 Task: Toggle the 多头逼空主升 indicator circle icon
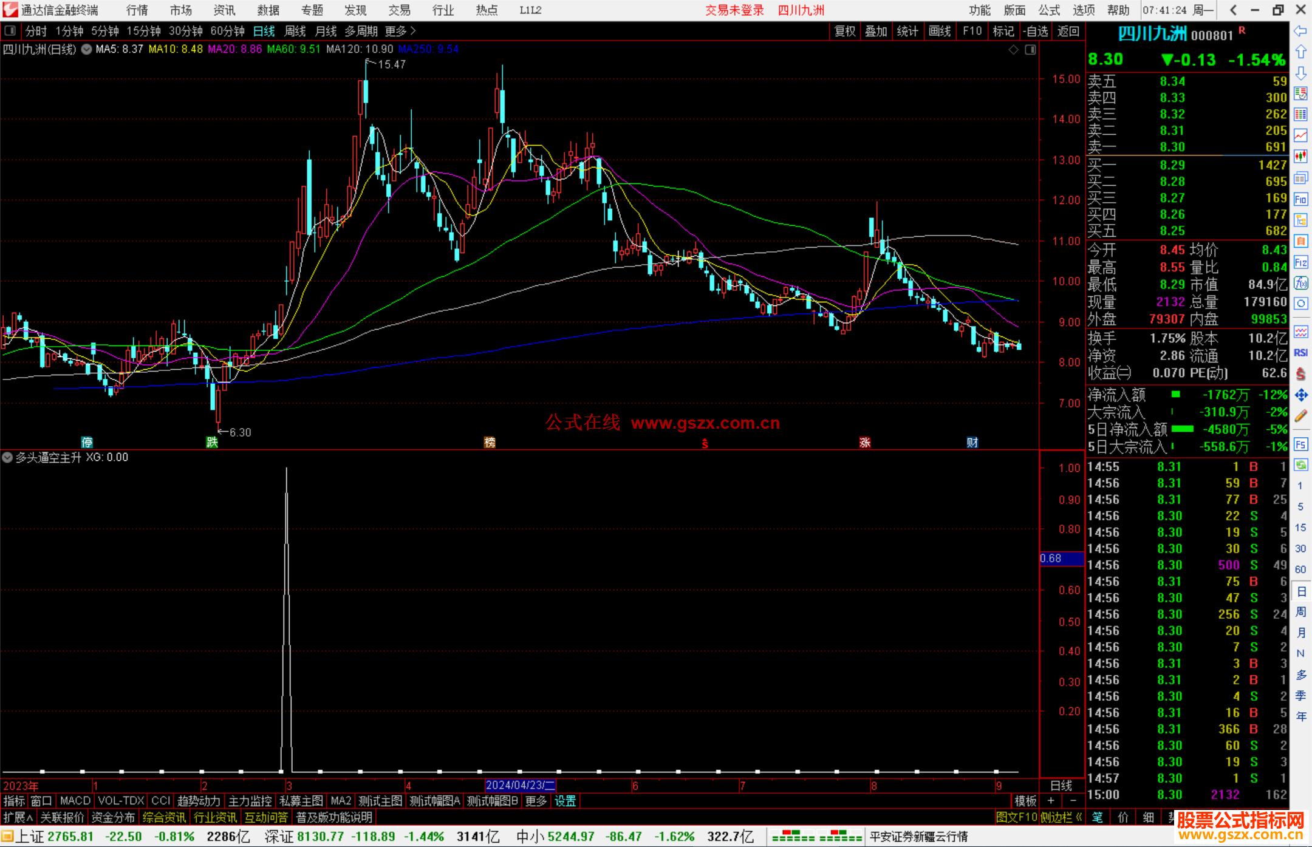[7, 457]
